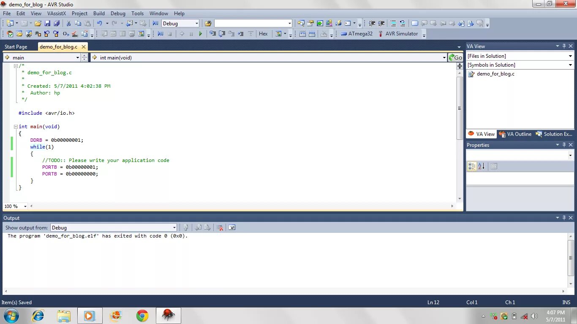Toggle word wrap in Output panel

click(x=232, y=227)
